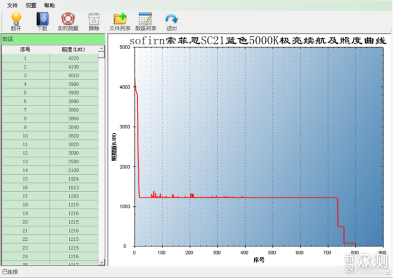Select row 3 value 4010
This screenshot has width=393, height=278.
[x=74, y=75]
